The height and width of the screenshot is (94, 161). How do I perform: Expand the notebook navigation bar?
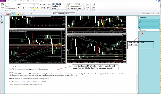click(x=2, y=14)
